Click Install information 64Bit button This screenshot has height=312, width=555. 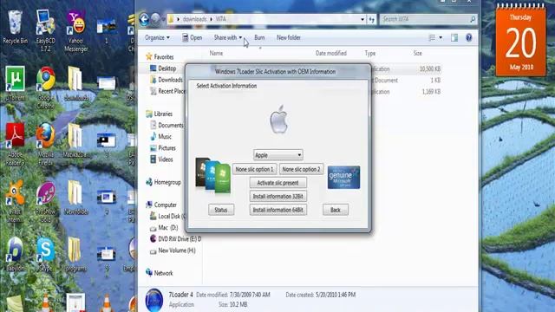click(x=277, y=210)
